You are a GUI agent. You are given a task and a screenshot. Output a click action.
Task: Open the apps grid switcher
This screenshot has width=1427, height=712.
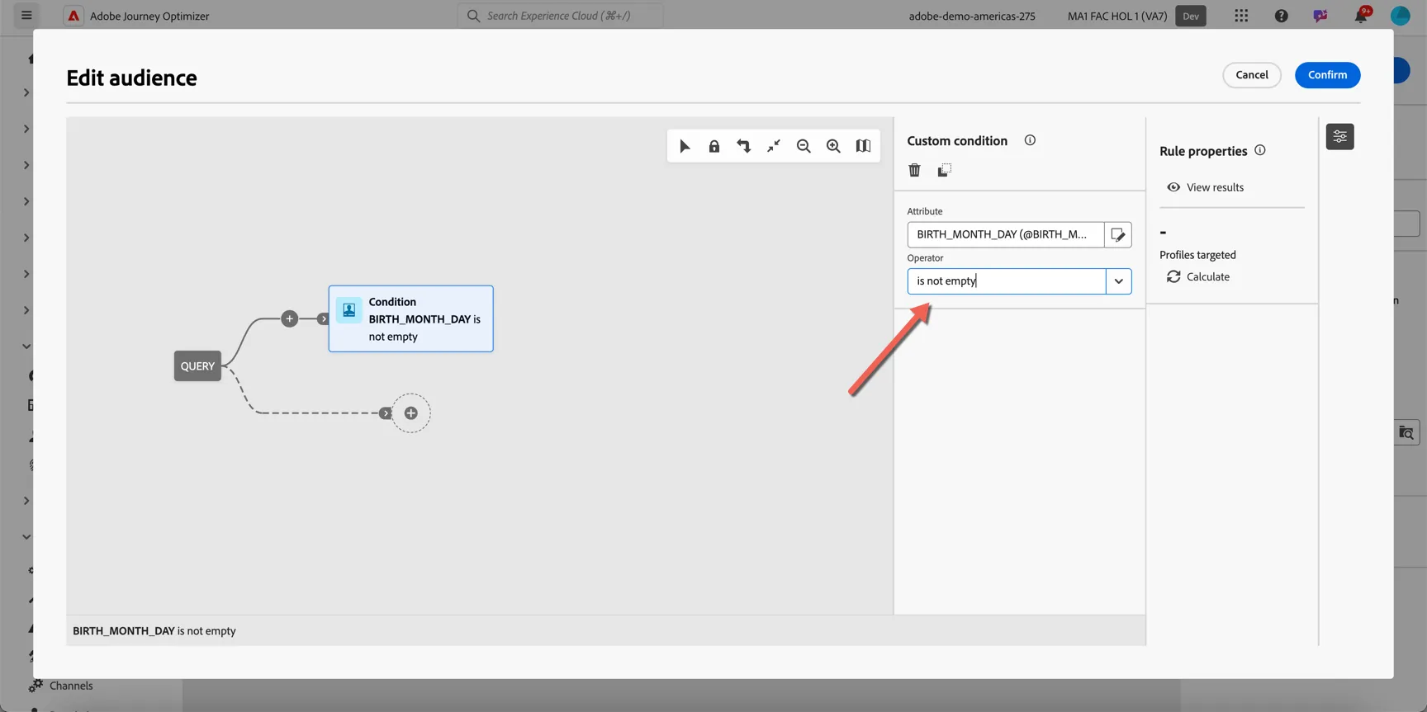(x=1241, y=16)
